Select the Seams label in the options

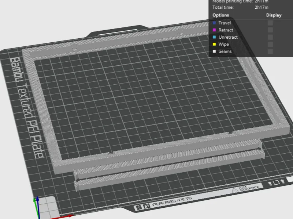tap(225, 51)
